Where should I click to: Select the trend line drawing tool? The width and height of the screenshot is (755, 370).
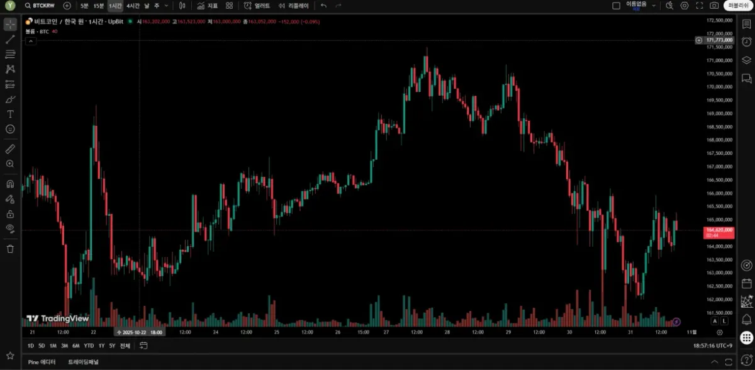click(10, 40)
